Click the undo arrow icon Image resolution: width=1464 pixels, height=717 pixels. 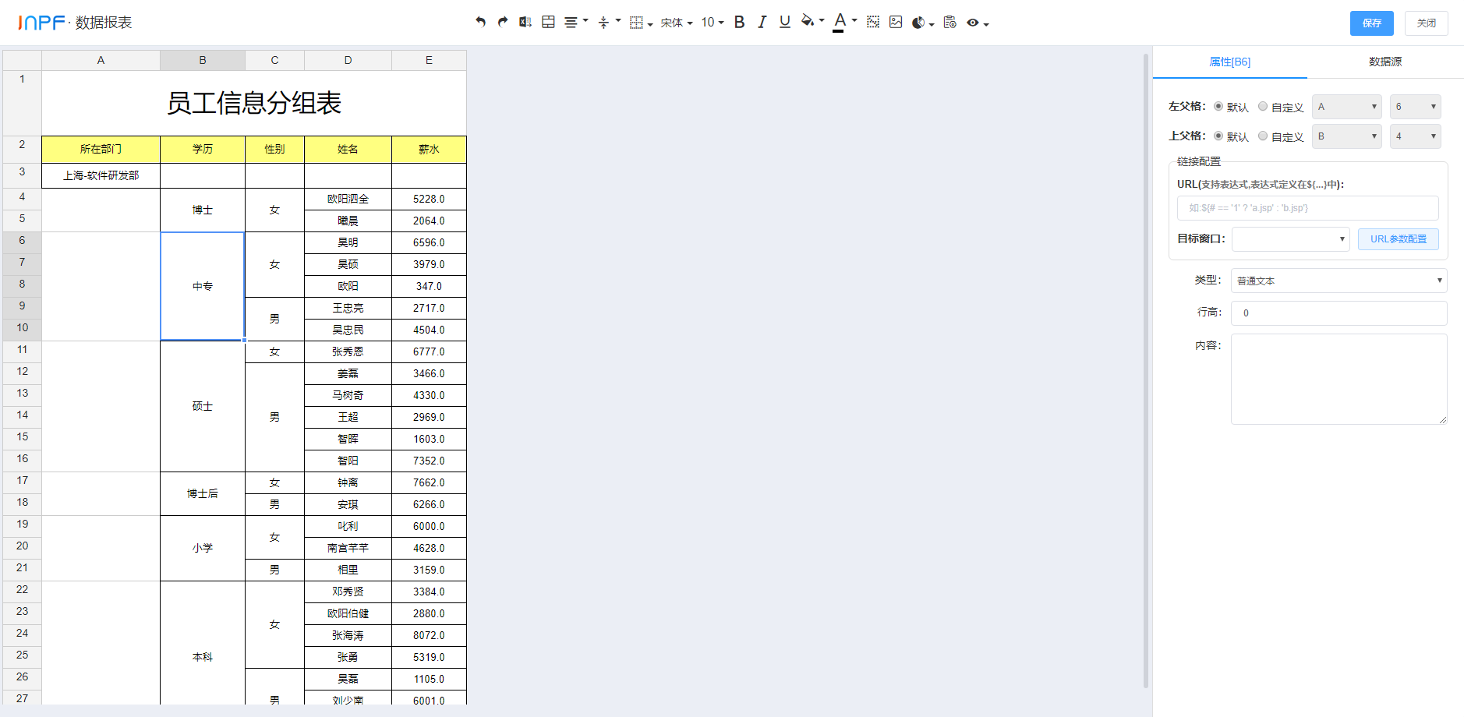(480, 23)
